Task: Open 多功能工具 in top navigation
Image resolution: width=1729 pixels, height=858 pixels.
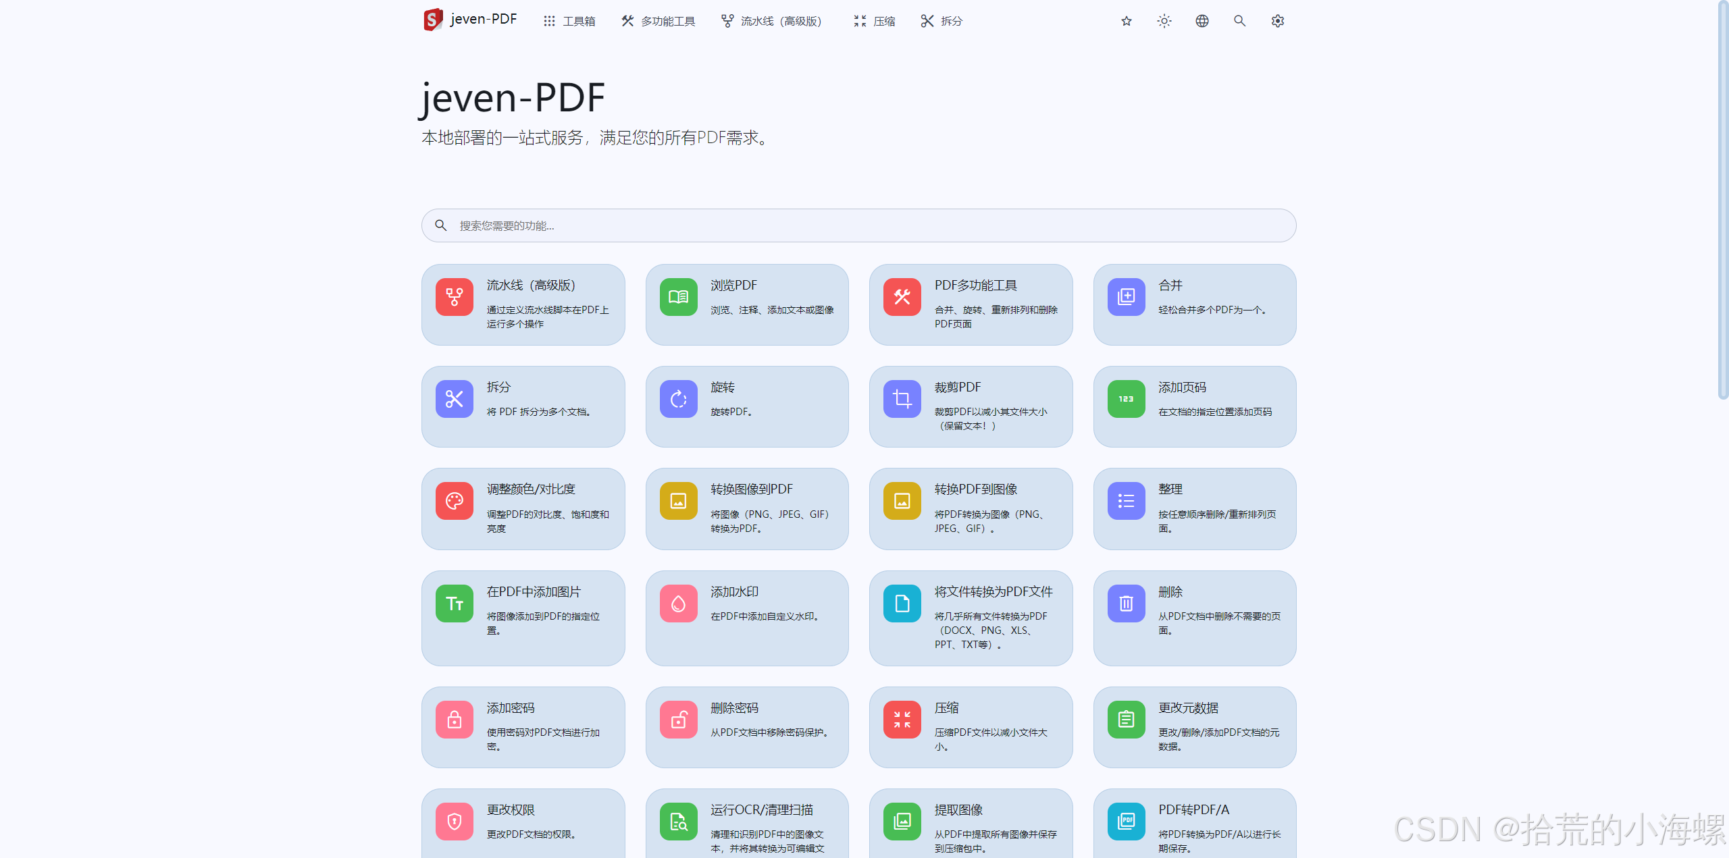Action: click(x=658, y=21)
